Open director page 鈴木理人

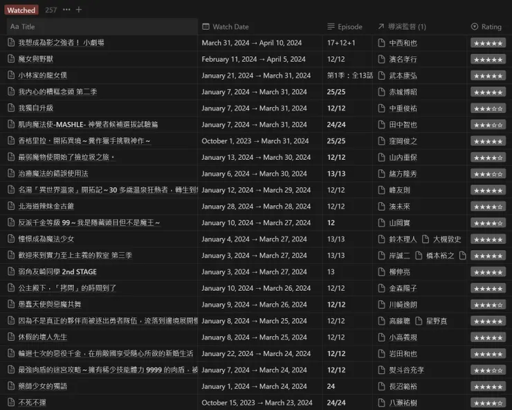403,239
